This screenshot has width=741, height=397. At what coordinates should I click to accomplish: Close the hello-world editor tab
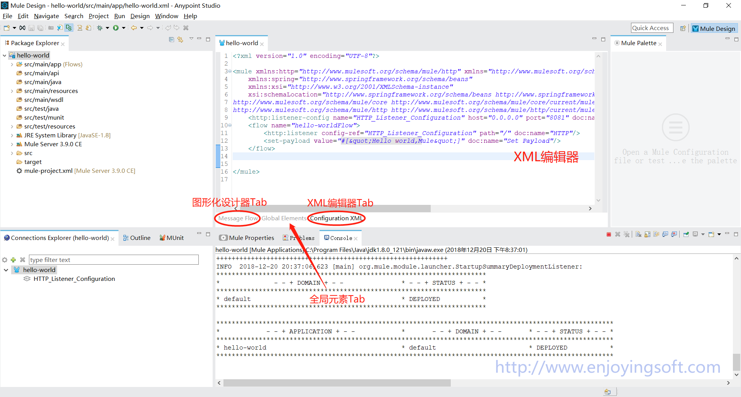pyautogui.click(x=262, y=44)
